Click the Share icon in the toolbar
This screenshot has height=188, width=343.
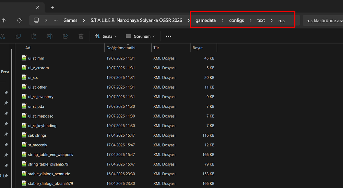[66, 36]
